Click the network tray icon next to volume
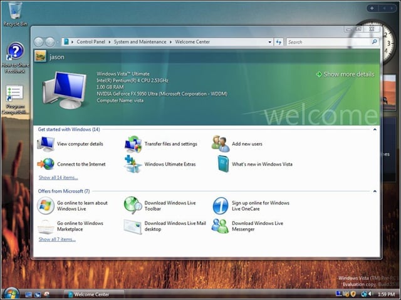 click(363, 294)
